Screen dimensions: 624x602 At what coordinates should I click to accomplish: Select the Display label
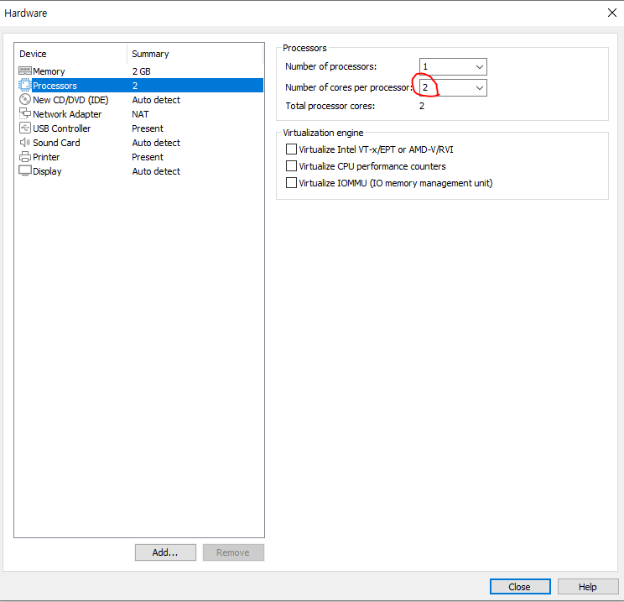point(47,171)
